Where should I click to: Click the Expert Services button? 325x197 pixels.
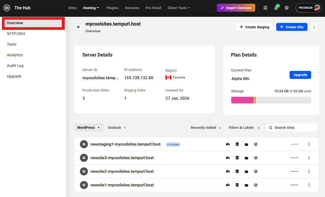(236, 8)
